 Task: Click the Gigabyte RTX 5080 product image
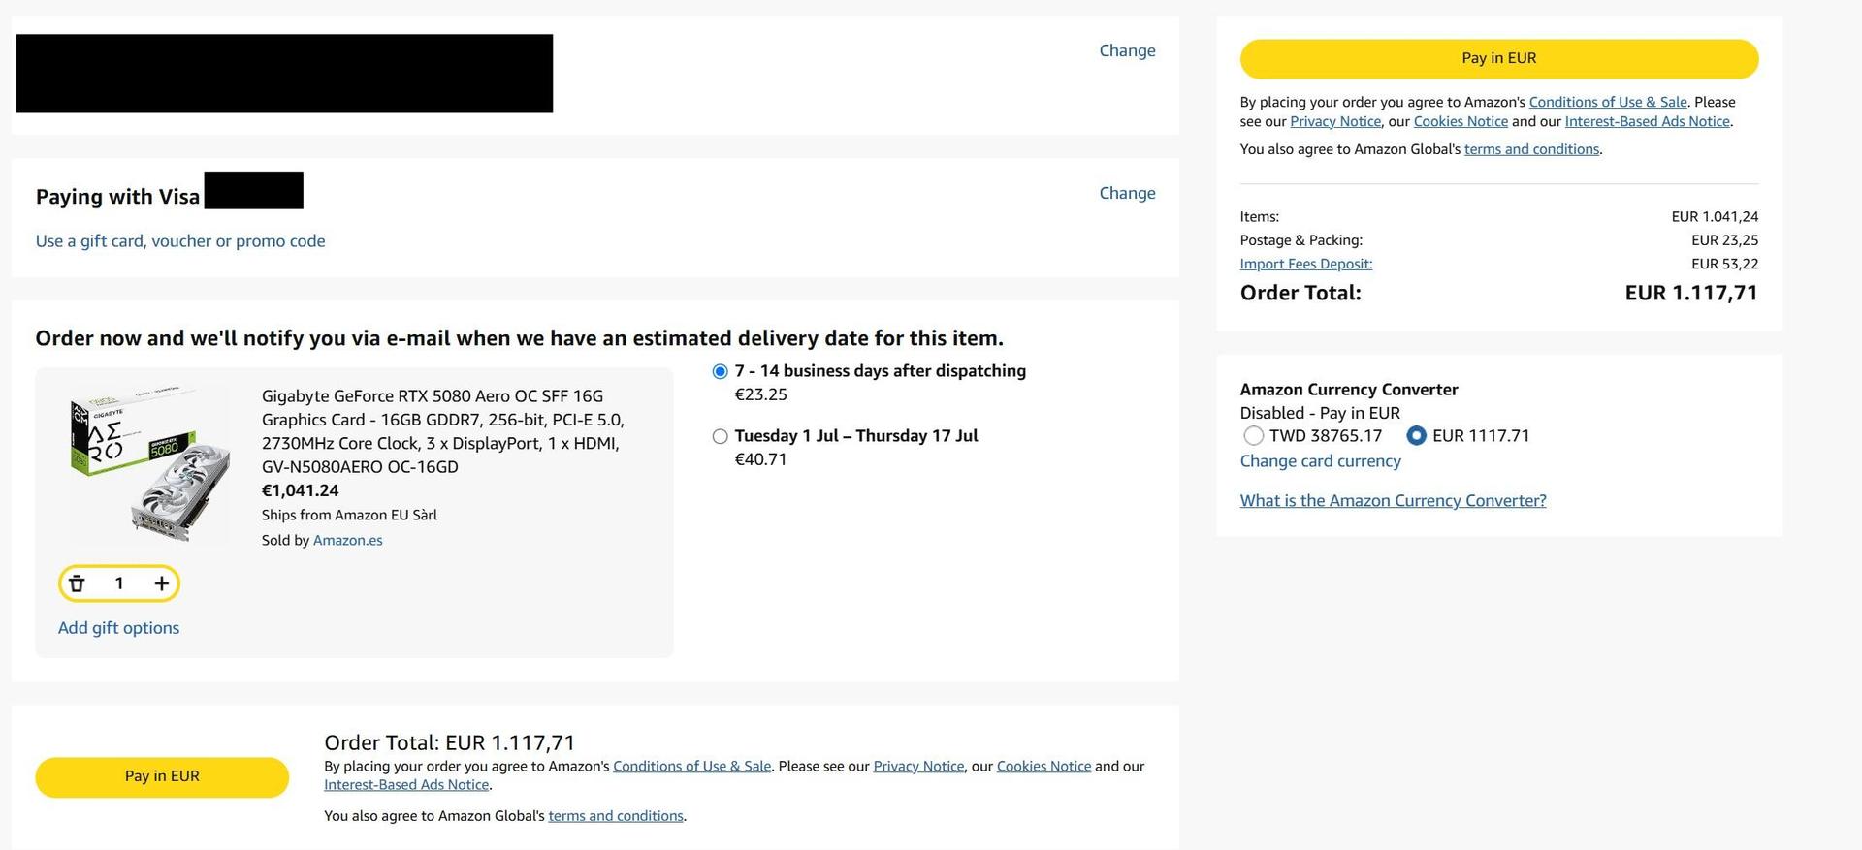148,464
